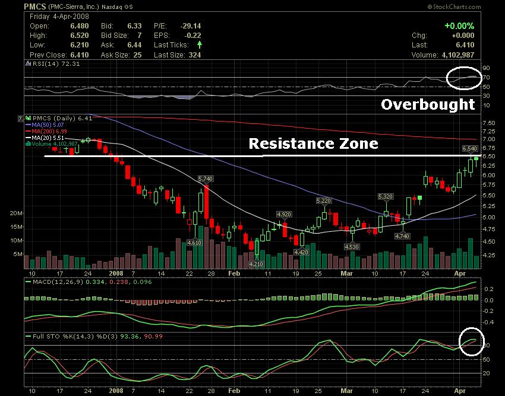Select the P/E value -29.14
This screenshot has width=505, height=396.
coord(191,26)
